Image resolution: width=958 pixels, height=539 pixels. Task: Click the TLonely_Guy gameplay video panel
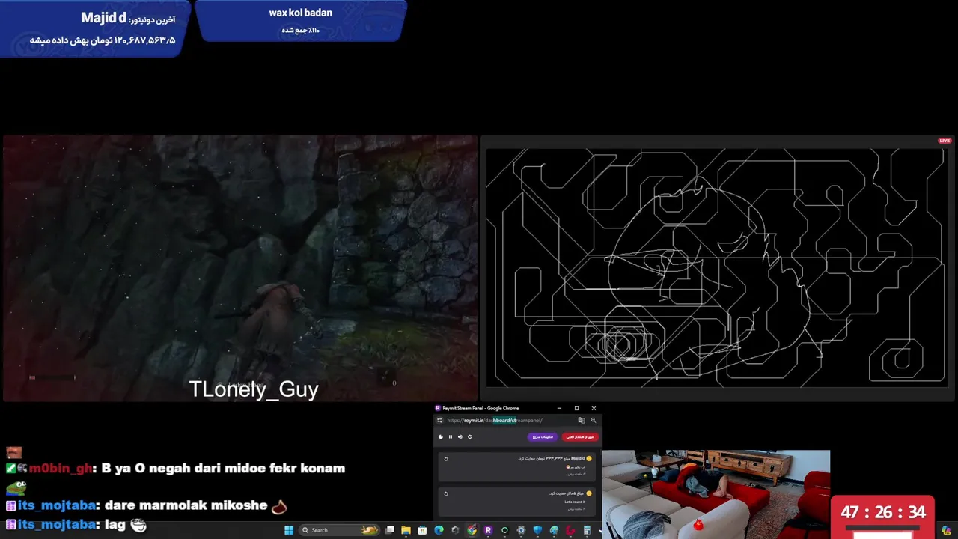tap(239, 268)
